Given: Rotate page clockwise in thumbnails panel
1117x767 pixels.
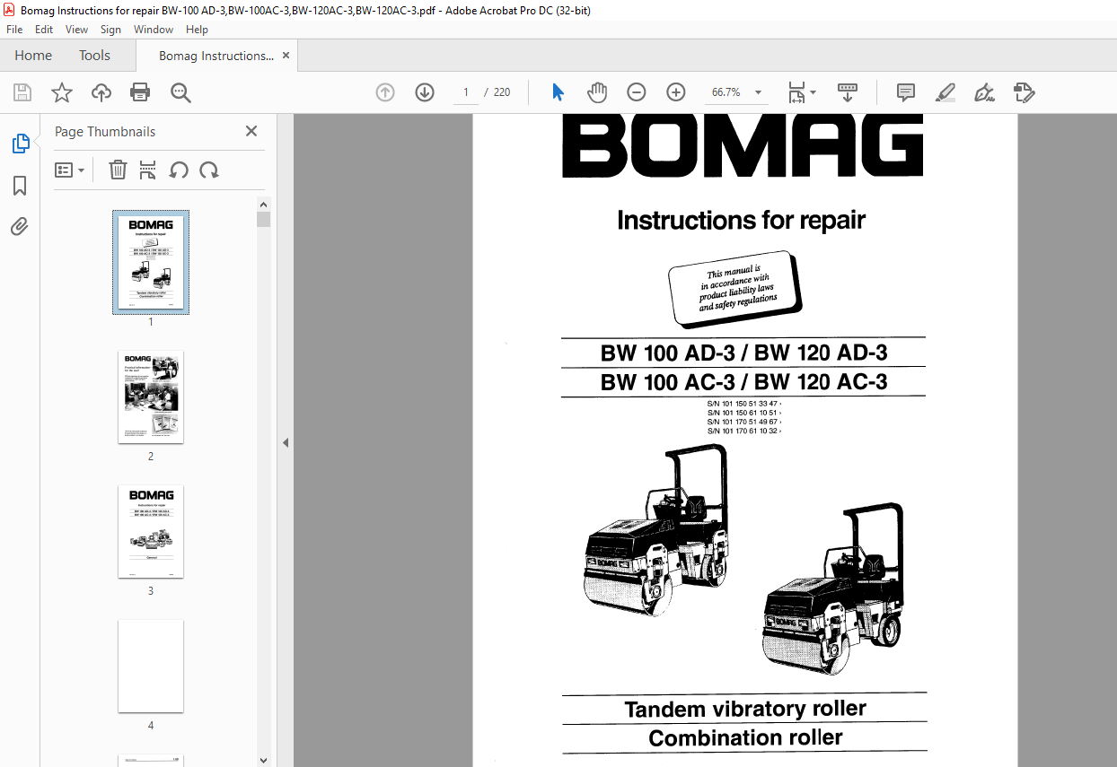Looking at the screenshot, I should coord(209,170).
